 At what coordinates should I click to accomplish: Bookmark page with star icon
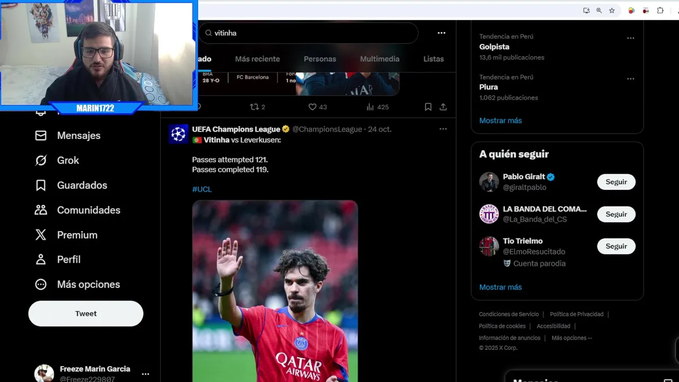[612, 10]
